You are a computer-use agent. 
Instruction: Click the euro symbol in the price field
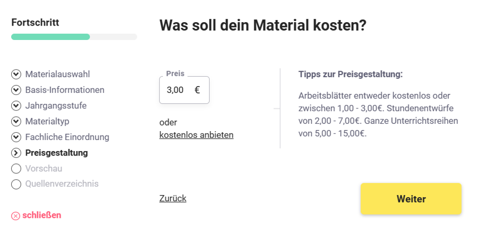(197, 90)
